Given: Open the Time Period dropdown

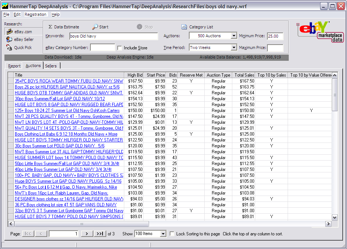Looking at the screenshot, I should point(234,47).
